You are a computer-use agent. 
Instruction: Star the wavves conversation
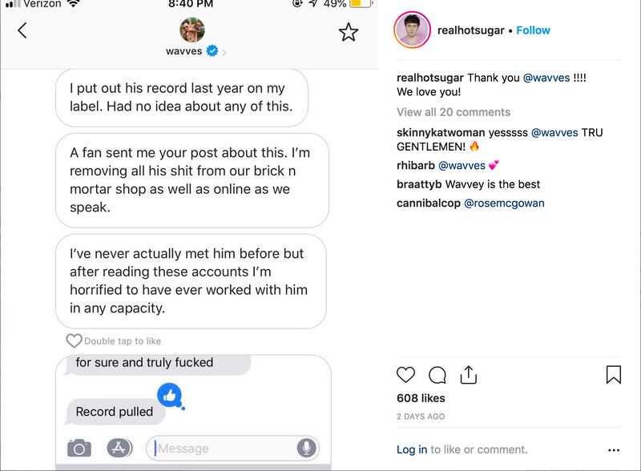click(349, 31)
